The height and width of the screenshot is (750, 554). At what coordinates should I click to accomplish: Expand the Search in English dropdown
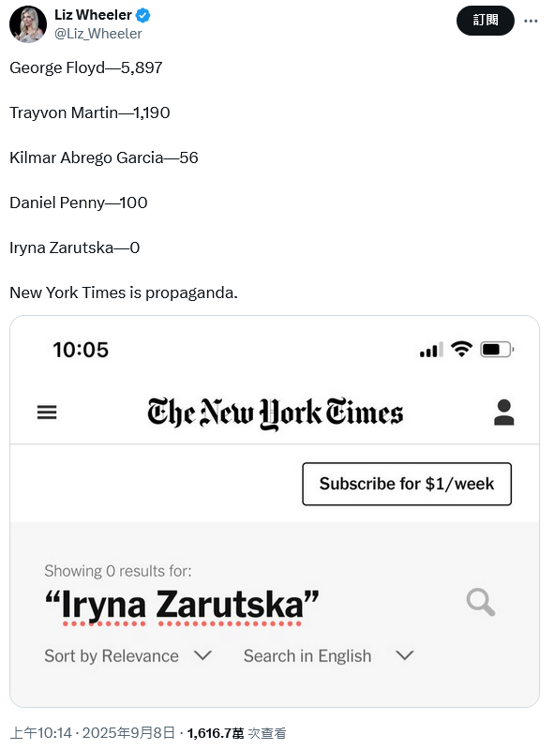(x=329, y=655)
